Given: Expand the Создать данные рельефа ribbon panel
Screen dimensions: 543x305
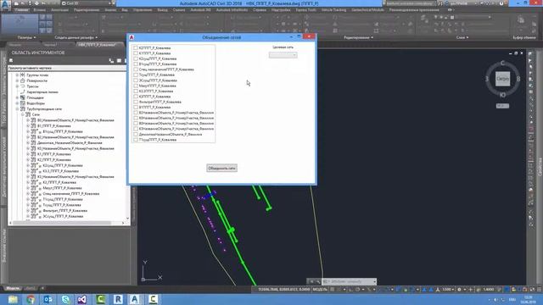Looking at the screenshot, I should point(76,37).
